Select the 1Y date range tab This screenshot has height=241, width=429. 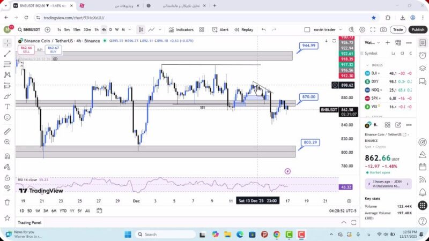[72, 211]
